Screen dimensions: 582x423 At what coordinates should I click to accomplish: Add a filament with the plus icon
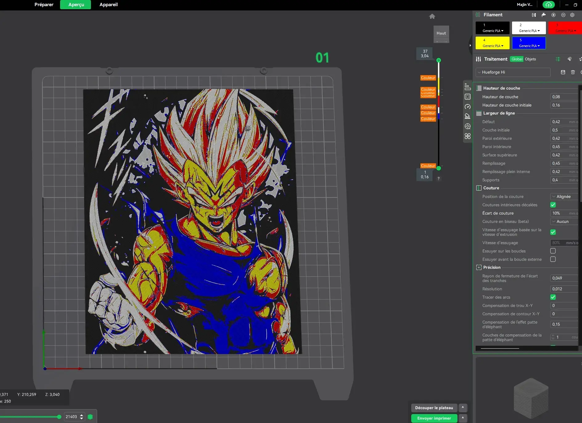[553, 15]
